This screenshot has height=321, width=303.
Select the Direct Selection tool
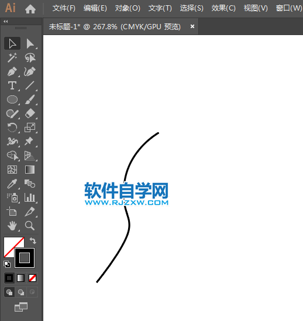coord(30,44)
